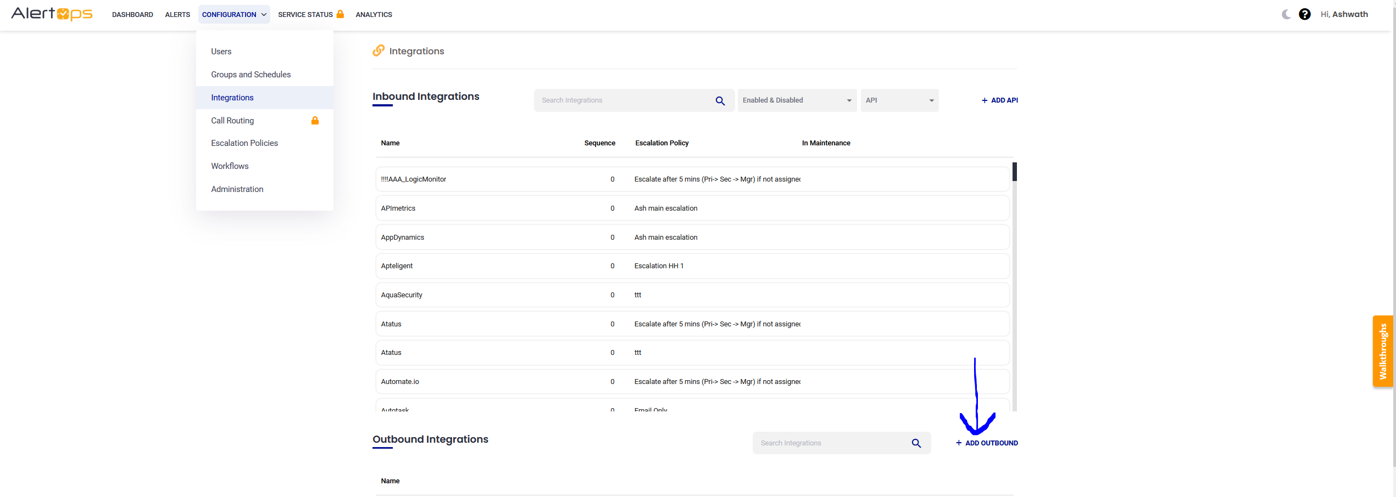Select Workflows in the Configuration menu
Screen dimensions: 1396x497
point(230,166)
